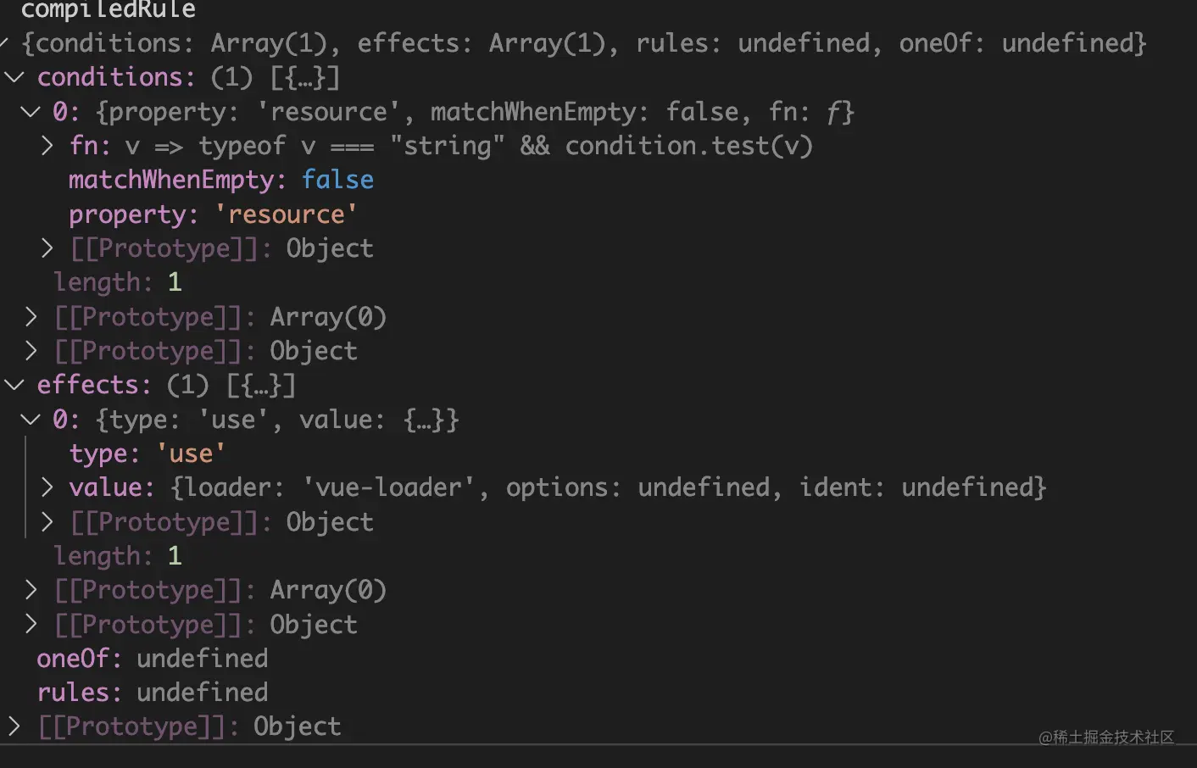Expand the last [[Prototype]]: Object at the bottom

(14, 726)
